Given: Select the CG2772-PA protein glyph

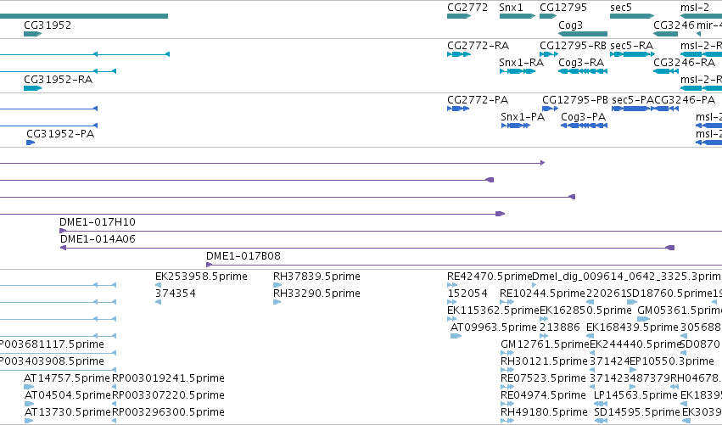Looking at the screenshot, I should coord(458,109).
